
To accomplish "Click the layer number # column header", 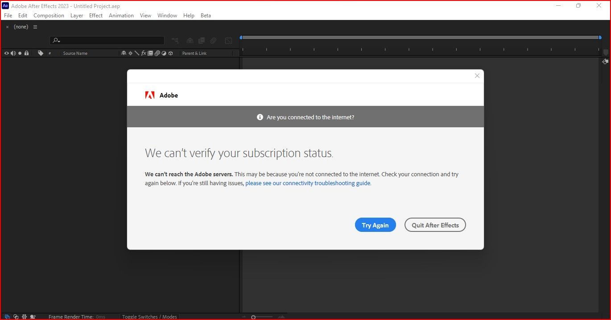I will (x=50, y=53).
